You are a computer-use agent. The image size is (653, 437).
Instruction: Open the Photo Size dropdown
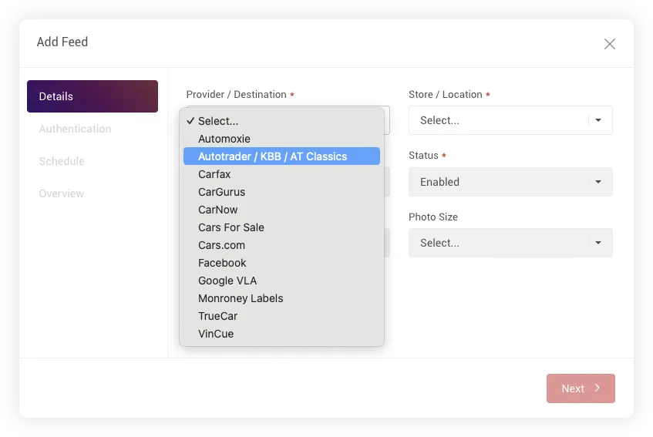click(510, 243)
